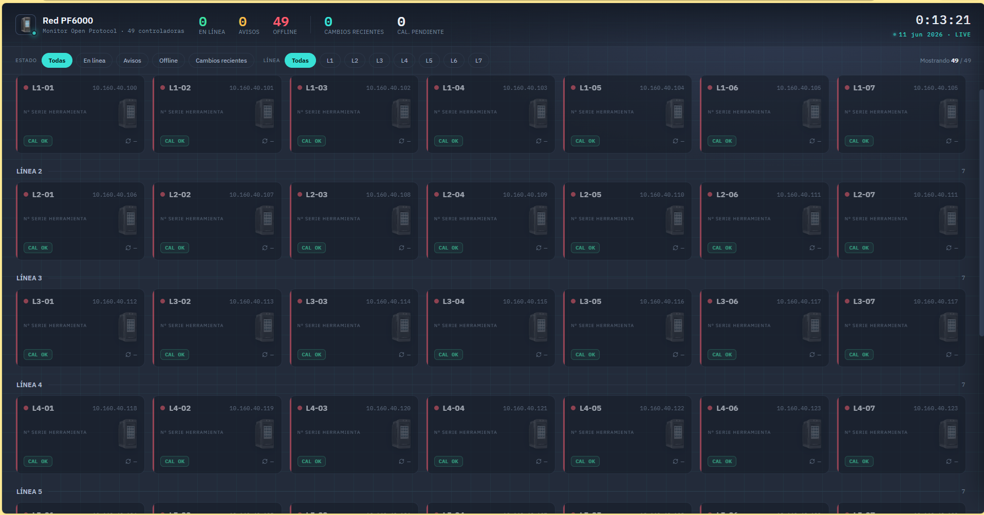Image resolution: width=984 pixels, height=515 pixels.
Task: Filter controllers by Offline status
Action: (169, 61)
